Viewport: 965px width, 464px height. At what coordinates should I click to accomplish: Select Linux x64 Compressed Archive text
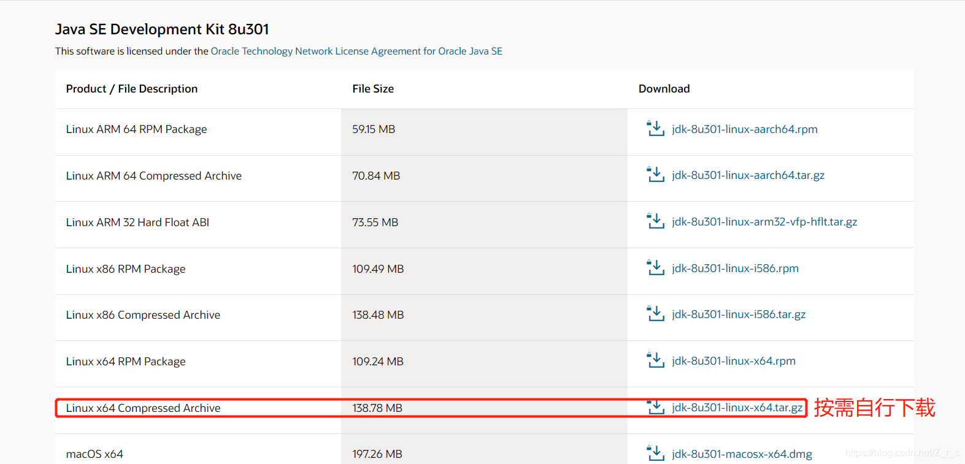click(x=143, y=408)
